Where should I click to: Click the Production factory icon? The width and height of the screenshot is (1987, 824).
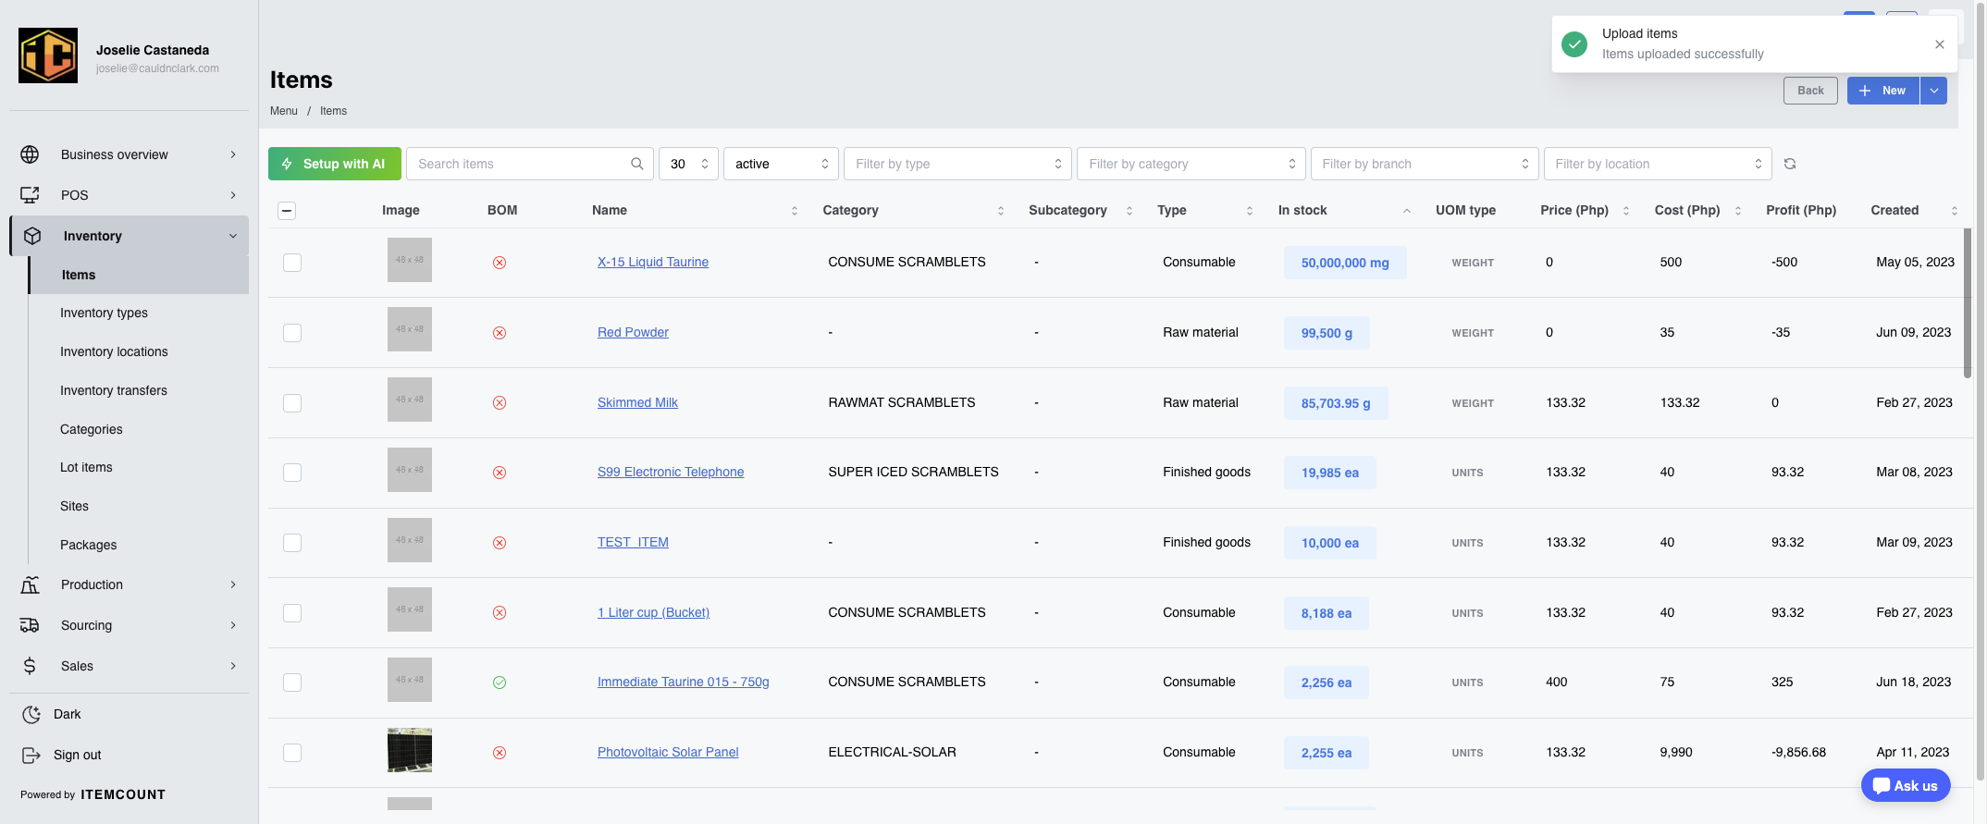(x=30, y=584)
